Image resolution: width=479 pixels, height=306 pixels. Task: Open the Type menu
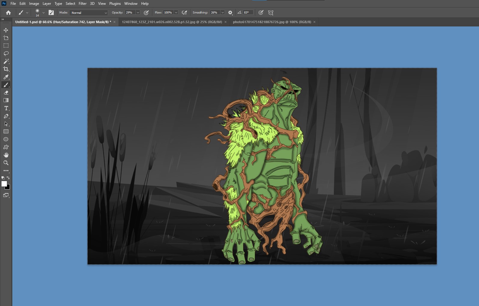pyautogui.click(x=58, y=4)
